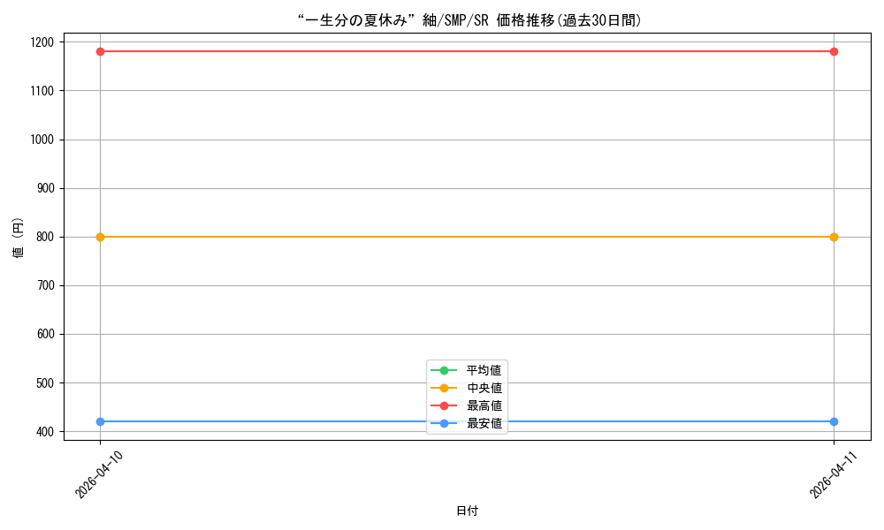Select blue 最安値 data point on 2026-04-11
Viewport: 884px width, 530px height.
coord(834,422)
